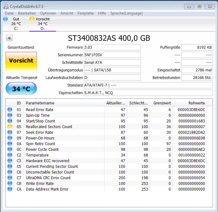Click the previous disk arrow button
Viewport: 218px width, 212px height.
[9, 38]
